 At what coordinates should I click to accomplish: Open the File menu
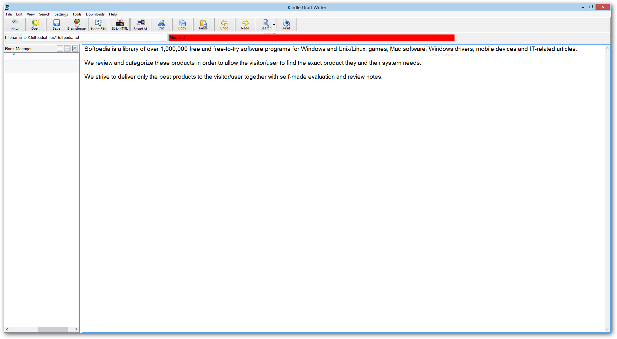point(9,14)
